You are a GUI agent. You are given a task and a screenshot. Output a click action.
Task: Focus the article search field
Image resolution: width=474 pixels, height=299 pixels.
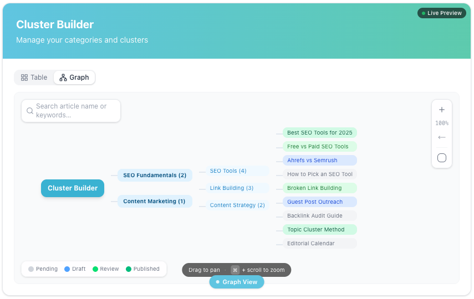(71, 111)
